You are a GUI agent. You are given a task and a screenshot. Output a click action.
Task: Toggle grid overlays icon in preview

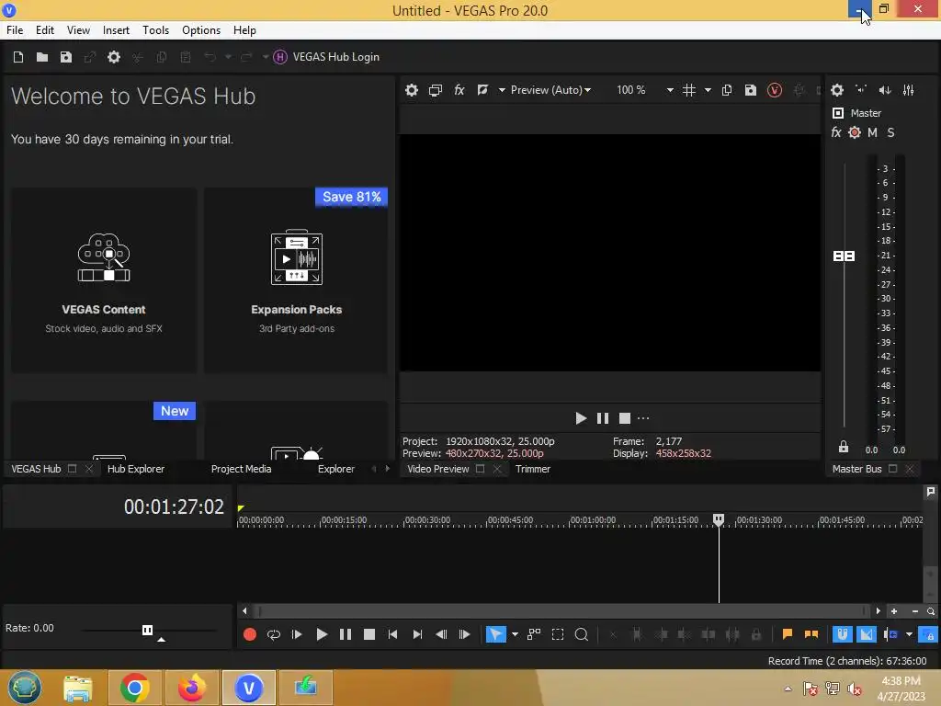click(689, 90)
